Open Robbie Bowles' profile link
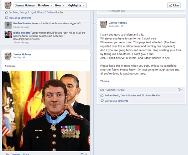The width and height of the screenshot is (188, 155). 22,23
